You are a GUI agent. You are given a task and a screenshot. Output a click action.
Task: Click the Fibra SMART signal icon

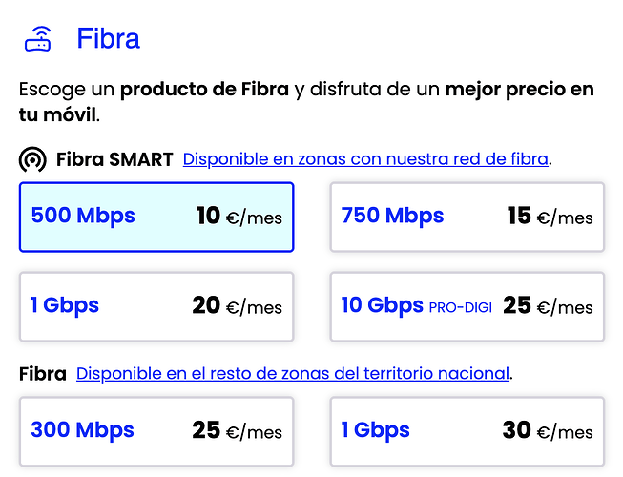click(x=32, y=159)
